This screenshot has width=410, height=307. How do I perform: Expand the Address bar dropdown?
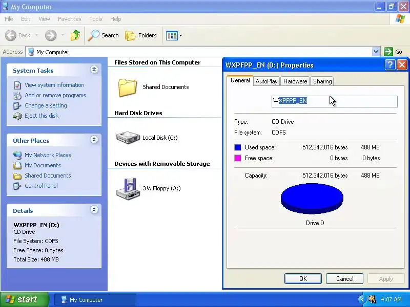click(x=376, y=52)
